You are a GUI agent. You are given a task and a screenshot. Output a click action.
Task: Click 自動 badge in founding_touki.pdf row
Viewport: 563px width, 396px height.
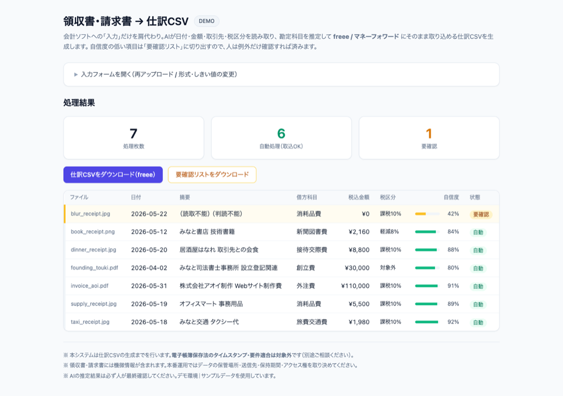[x=478, y=269]
